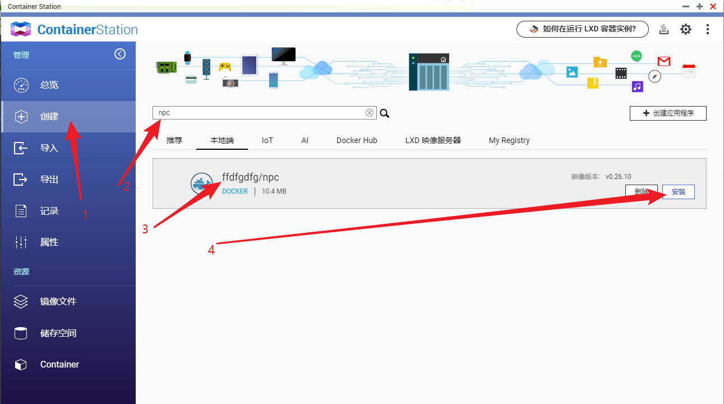
Task: Open the 导入 import page
Action: tap(68, 148)
